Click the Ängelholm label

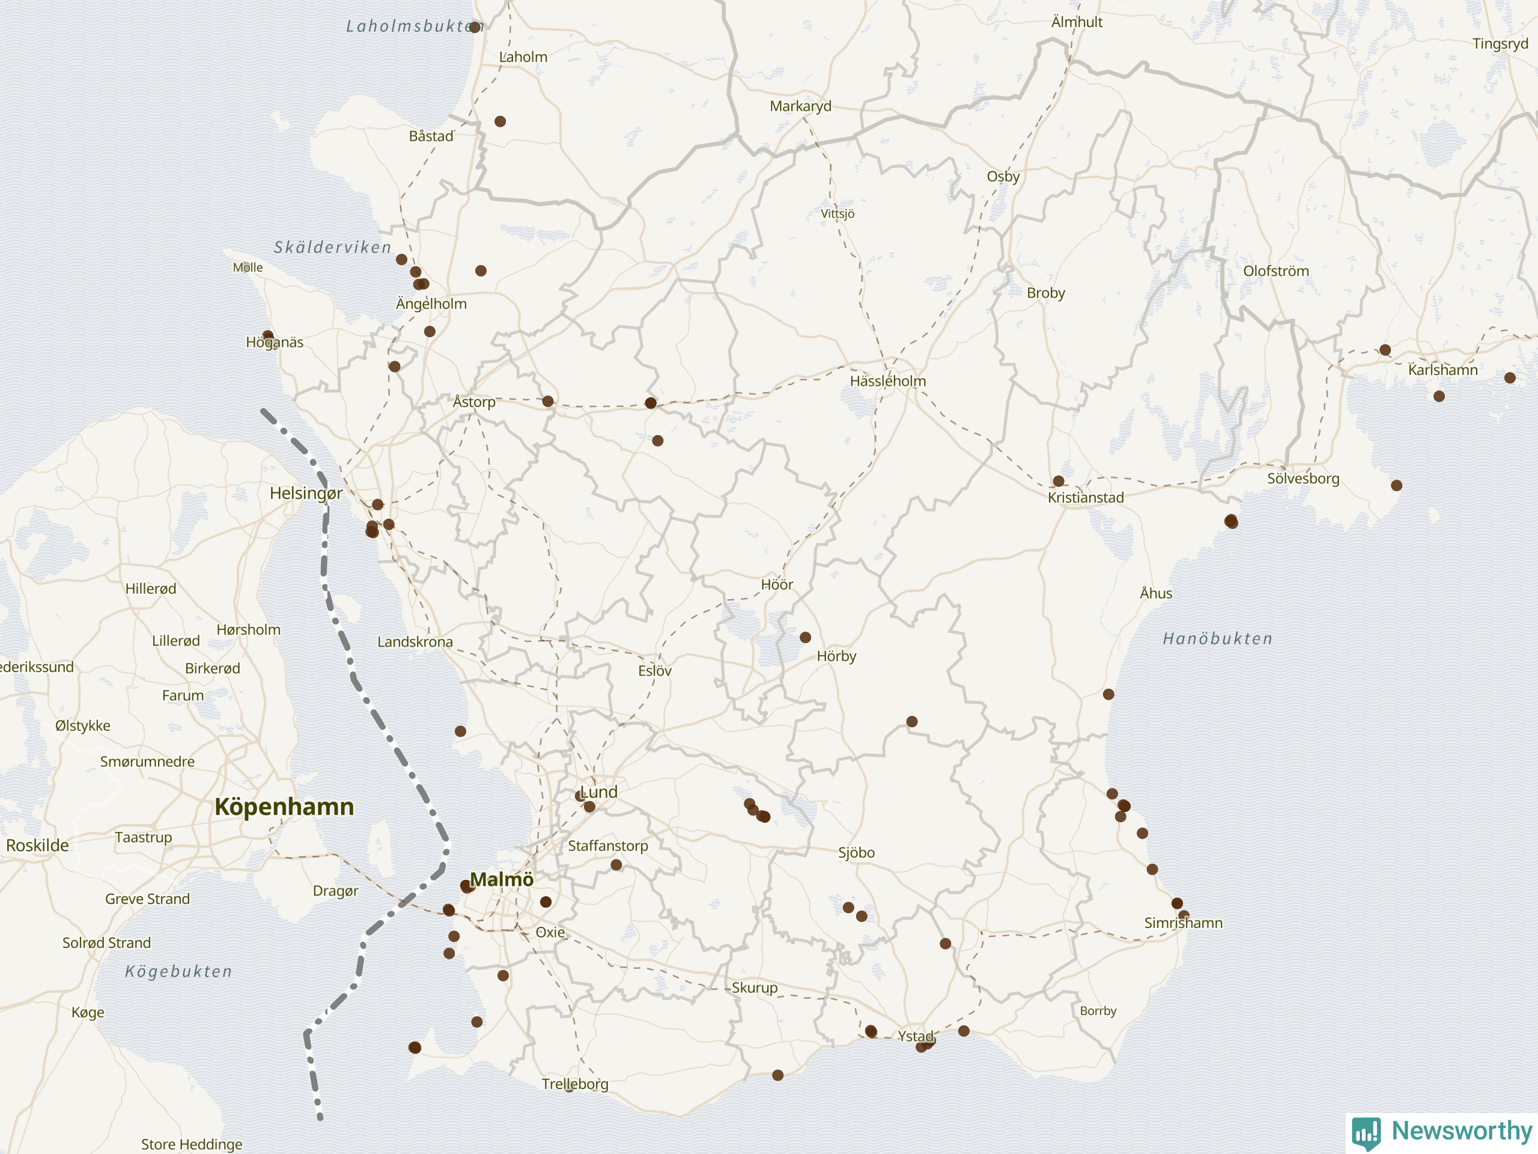point(431,304)
